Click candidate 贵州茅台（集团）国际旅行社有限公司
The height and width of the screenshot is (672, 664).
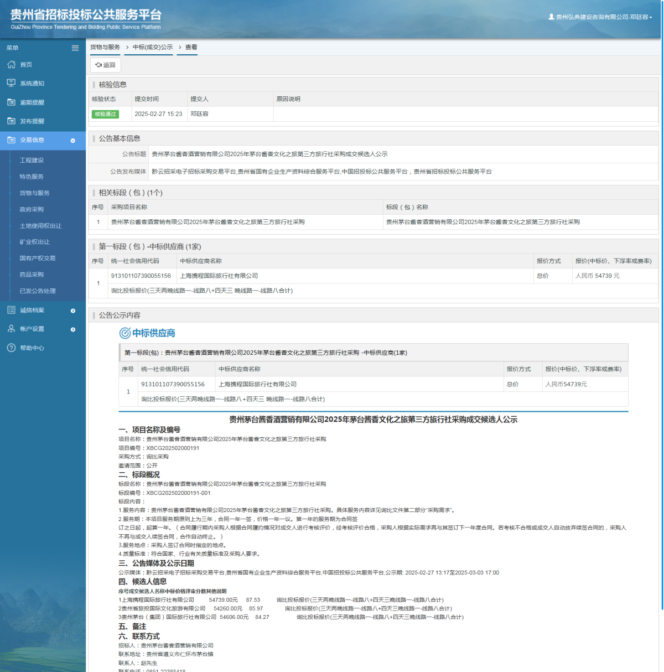click(x=169, y=617)
